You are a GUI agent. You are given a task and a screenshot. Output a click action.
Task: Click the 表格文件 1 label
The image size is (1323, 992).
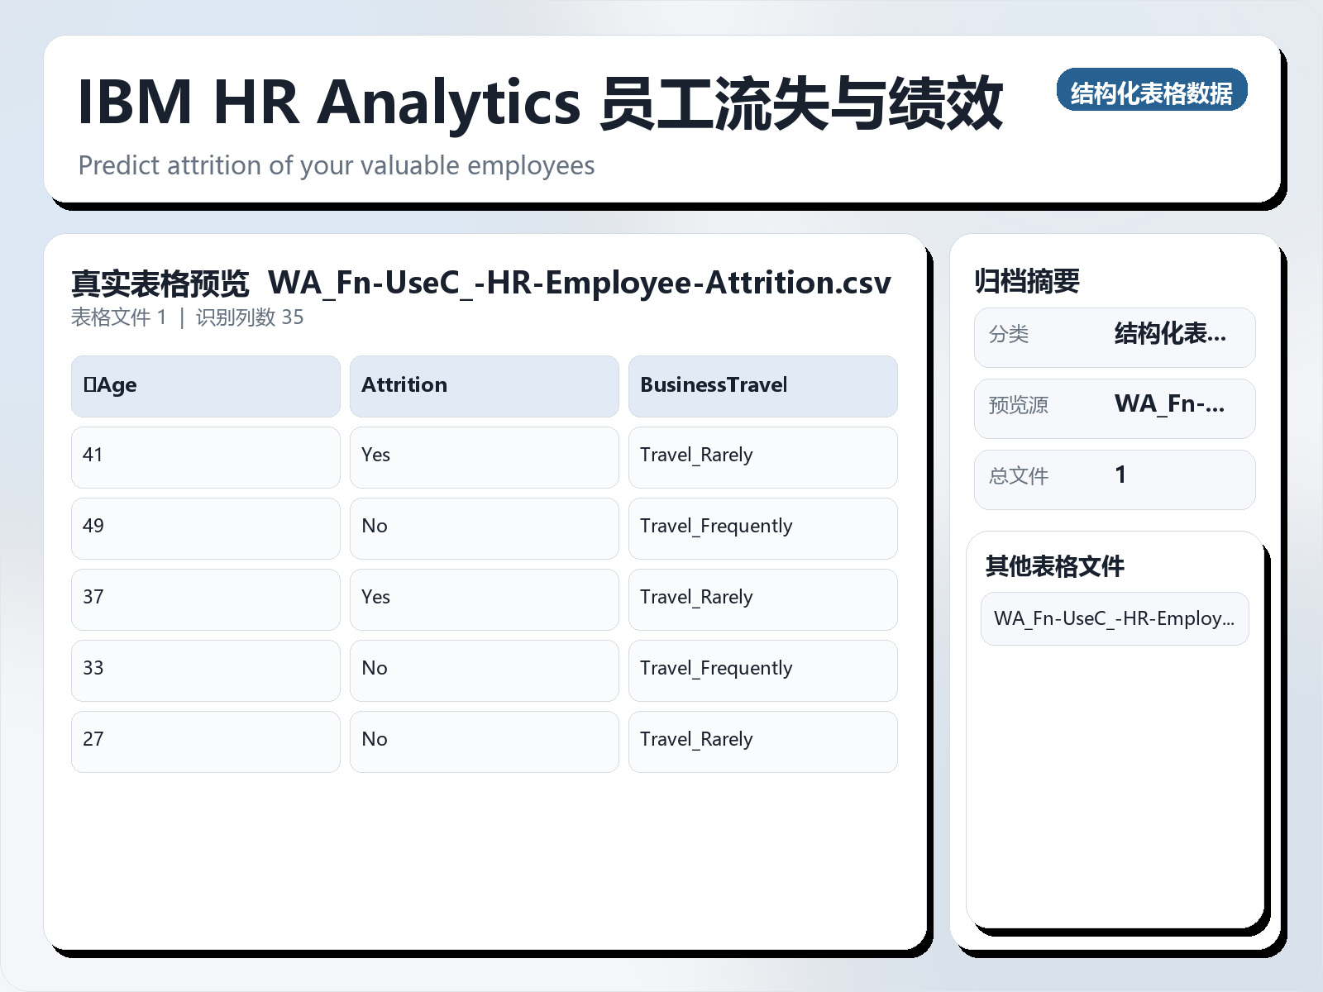120,317
